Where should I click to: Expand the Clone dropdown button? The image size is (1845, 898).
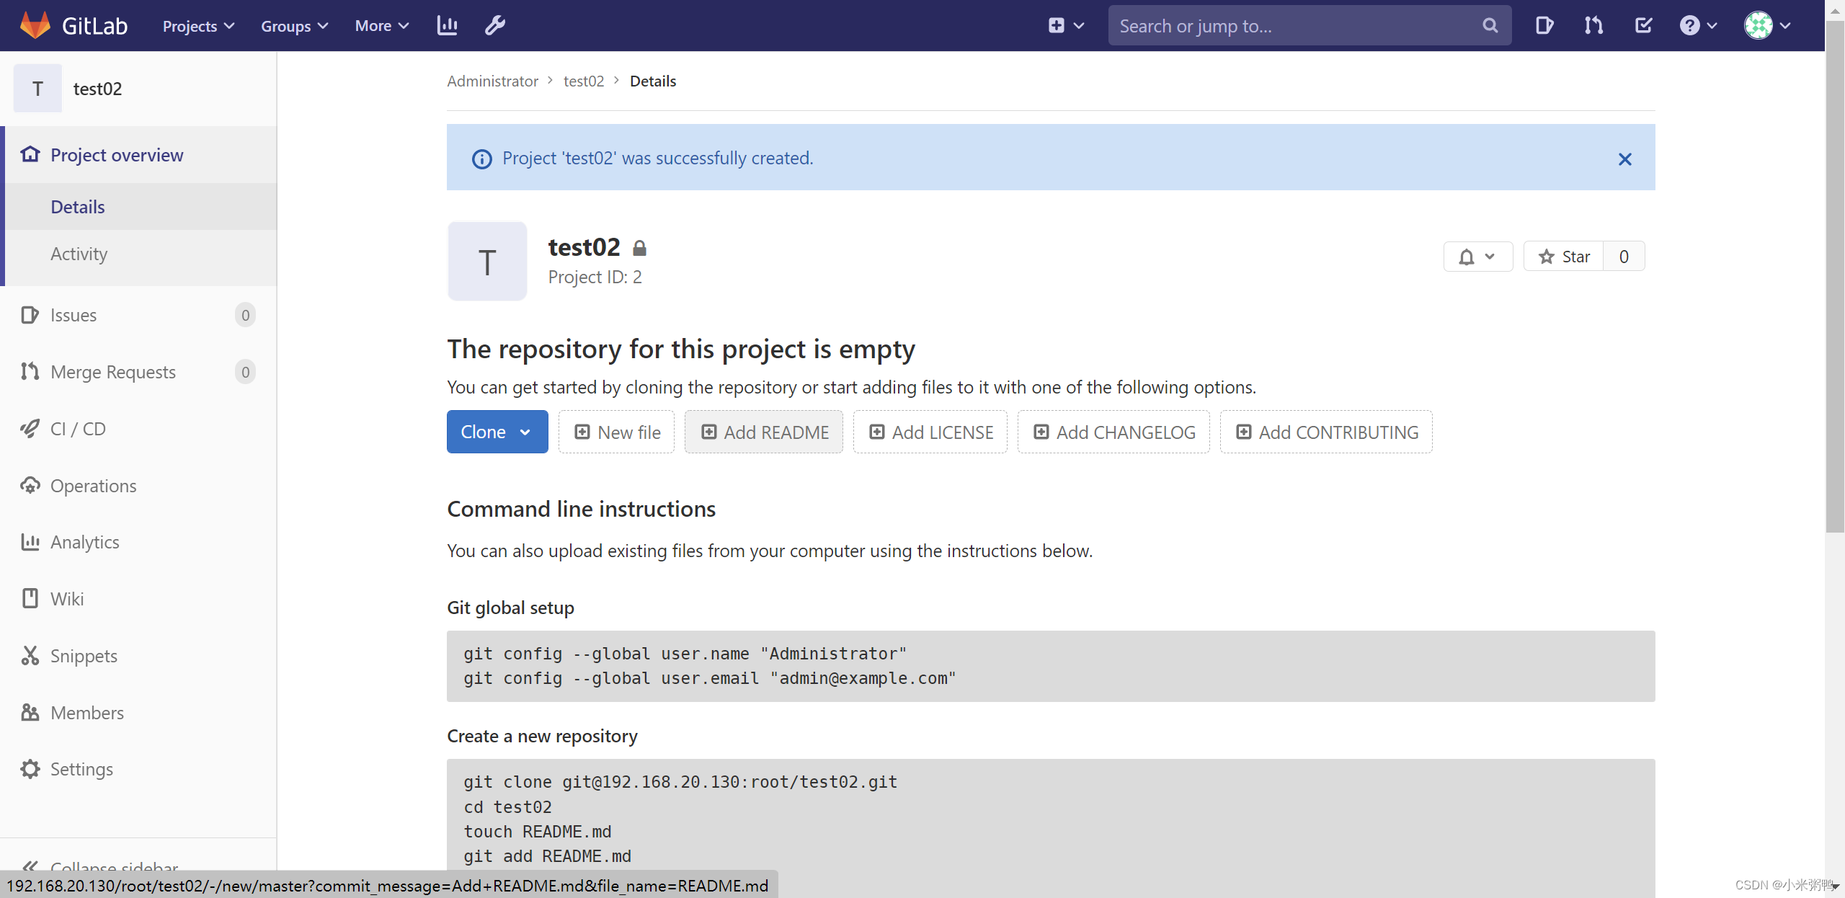coord(497,432)
